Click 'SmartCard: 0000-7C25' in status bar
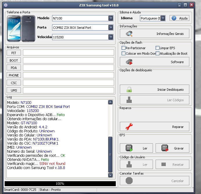The image size is (201, 194). (x=20, y=190)
